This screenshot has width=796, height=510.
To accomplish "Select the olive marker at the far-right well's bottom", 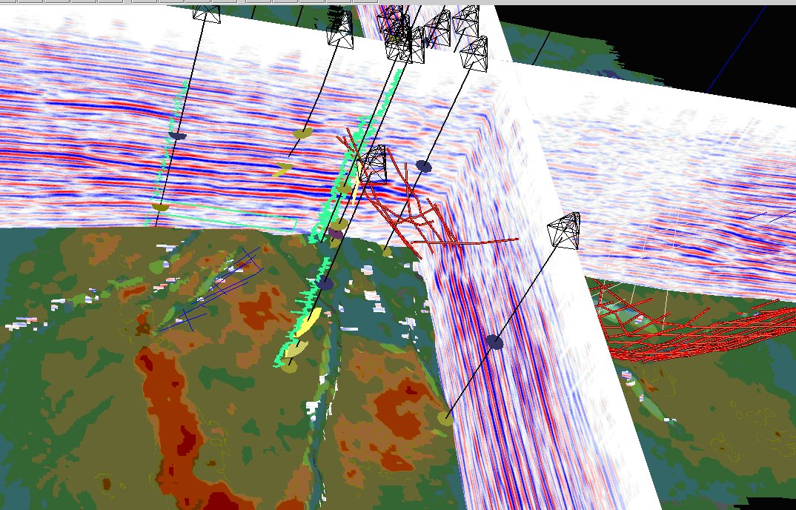I will (x=445, y=419).
